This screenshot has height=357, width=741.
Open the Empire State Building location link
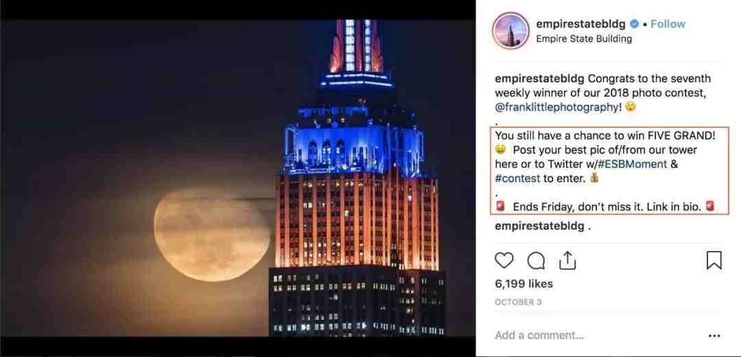click(x=584, y=39)
